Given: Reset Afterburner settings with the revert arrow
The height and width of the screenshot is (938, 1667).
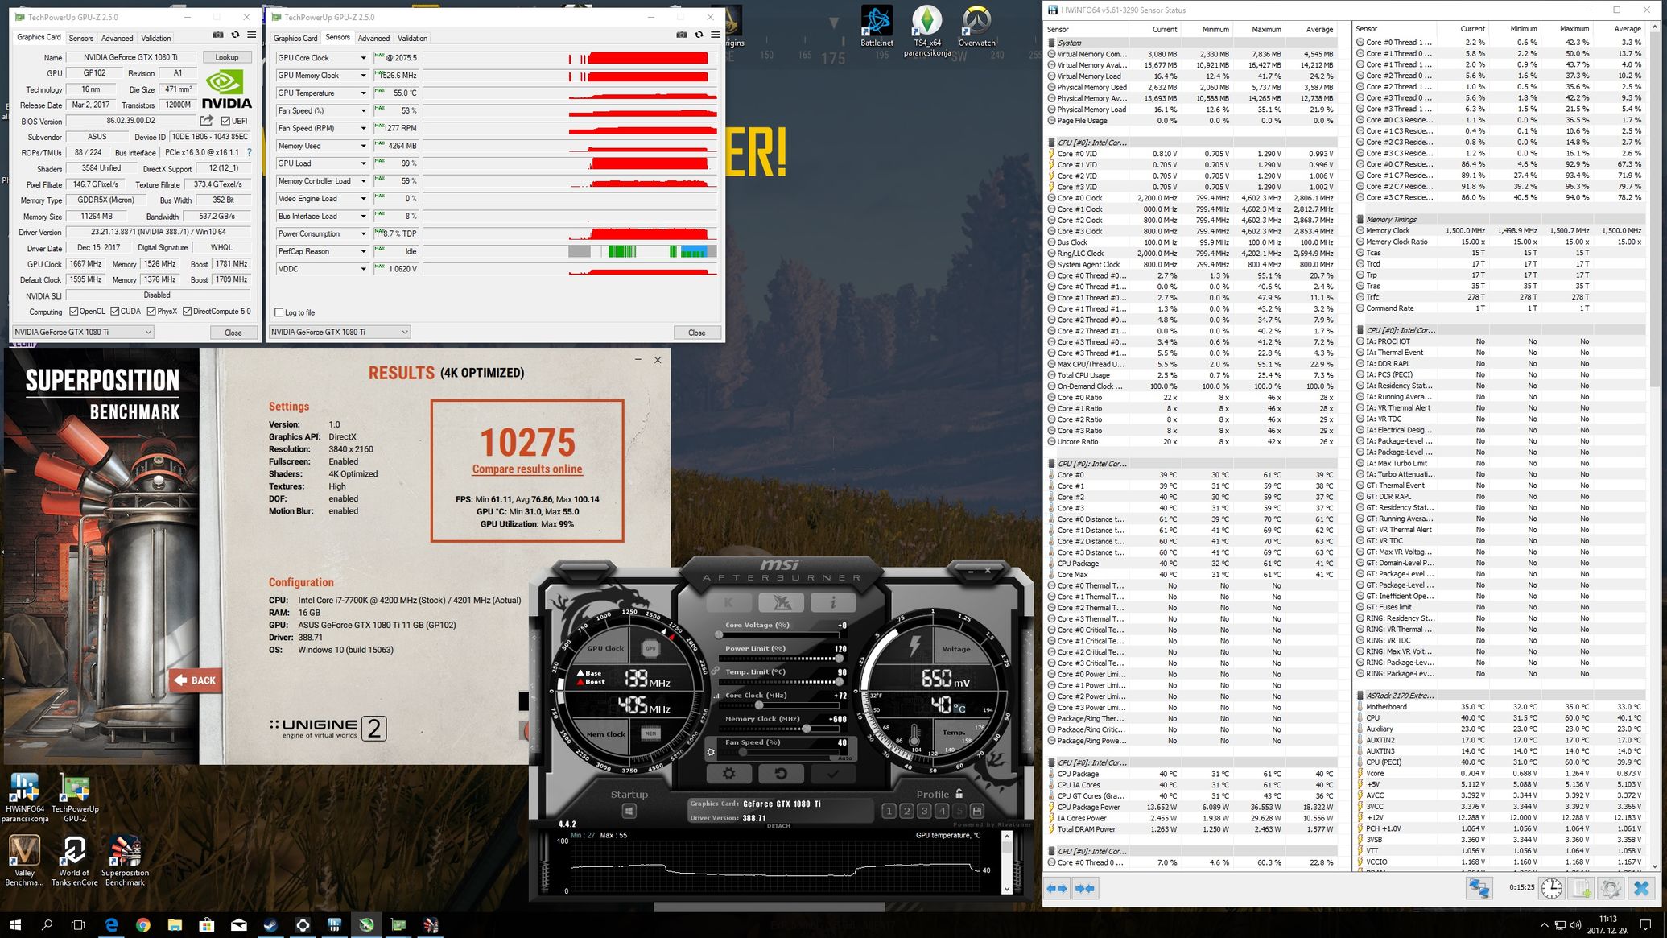Looking at the screenshot, I should point(781,773).
